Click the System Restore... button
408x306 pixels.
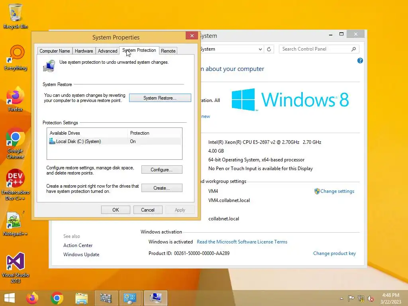pyautogui.click(x=160, y=98)
